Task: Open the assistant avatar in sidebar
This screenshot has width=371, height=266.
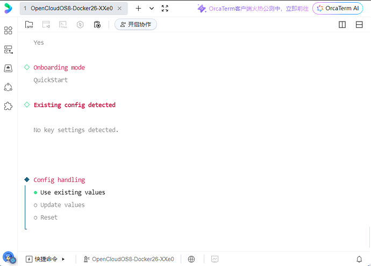Action: tap(9, 257)
